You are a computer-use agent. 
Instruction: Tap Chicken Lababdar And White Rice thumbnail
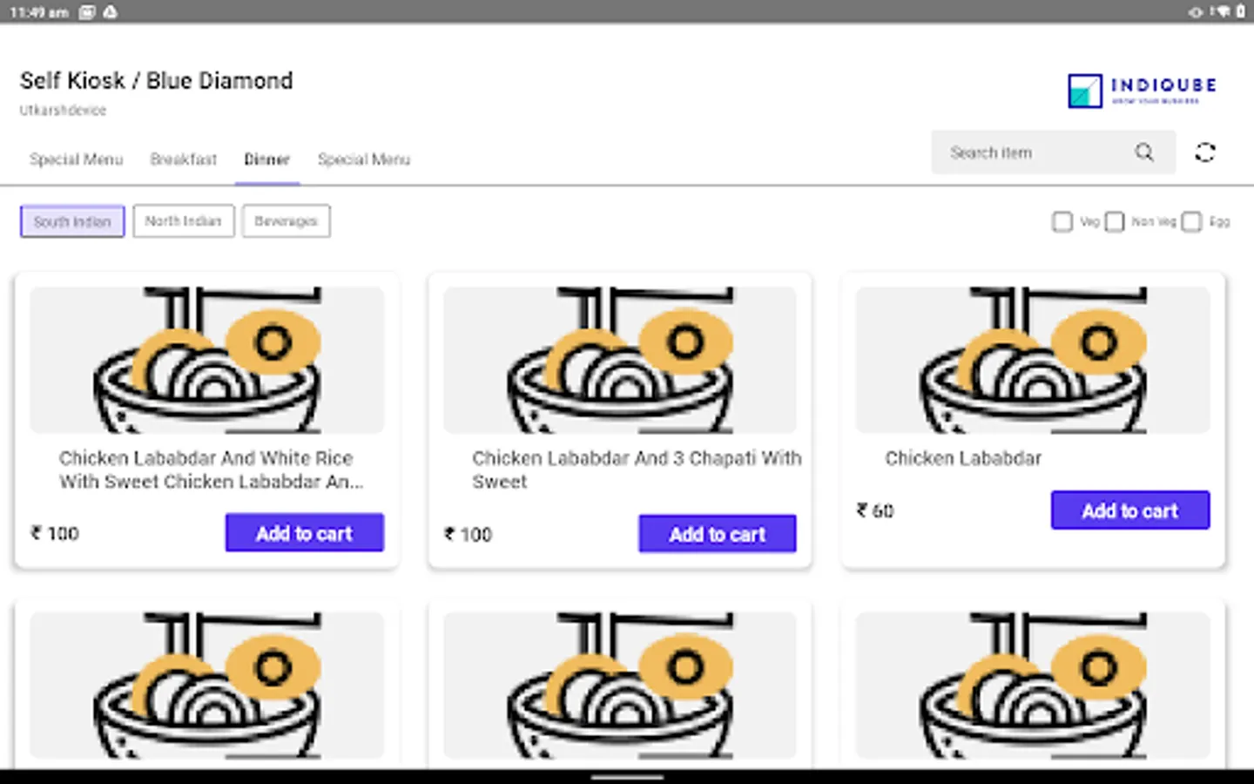coord(207,360)
